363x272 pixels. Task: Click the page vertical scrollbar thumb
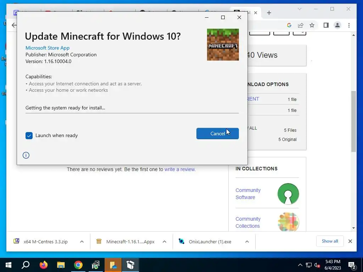353,121
